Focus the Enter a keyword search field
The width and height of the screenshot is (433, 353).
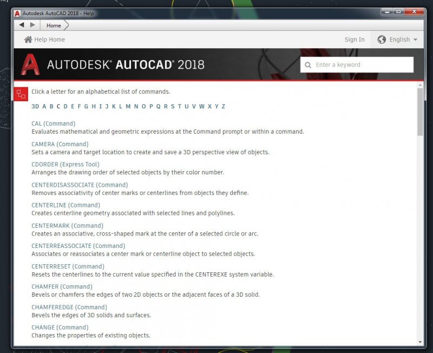357,64
